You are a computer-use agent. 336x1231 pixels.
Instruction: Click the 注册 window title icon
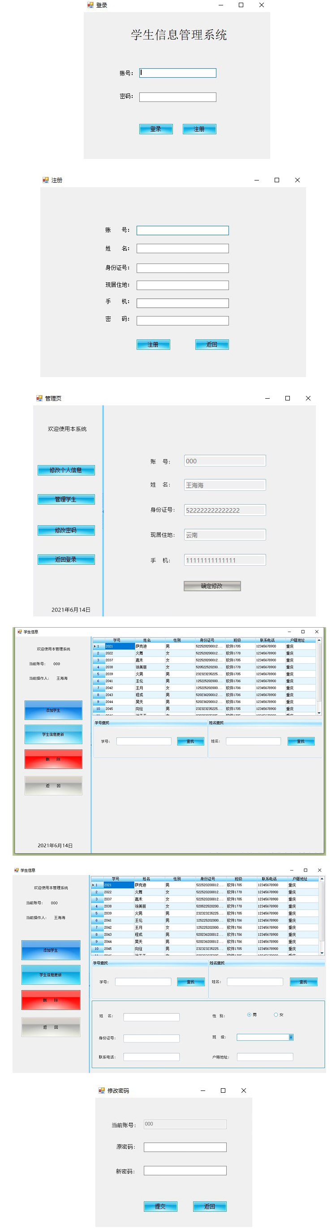click(x=46, y=180)
